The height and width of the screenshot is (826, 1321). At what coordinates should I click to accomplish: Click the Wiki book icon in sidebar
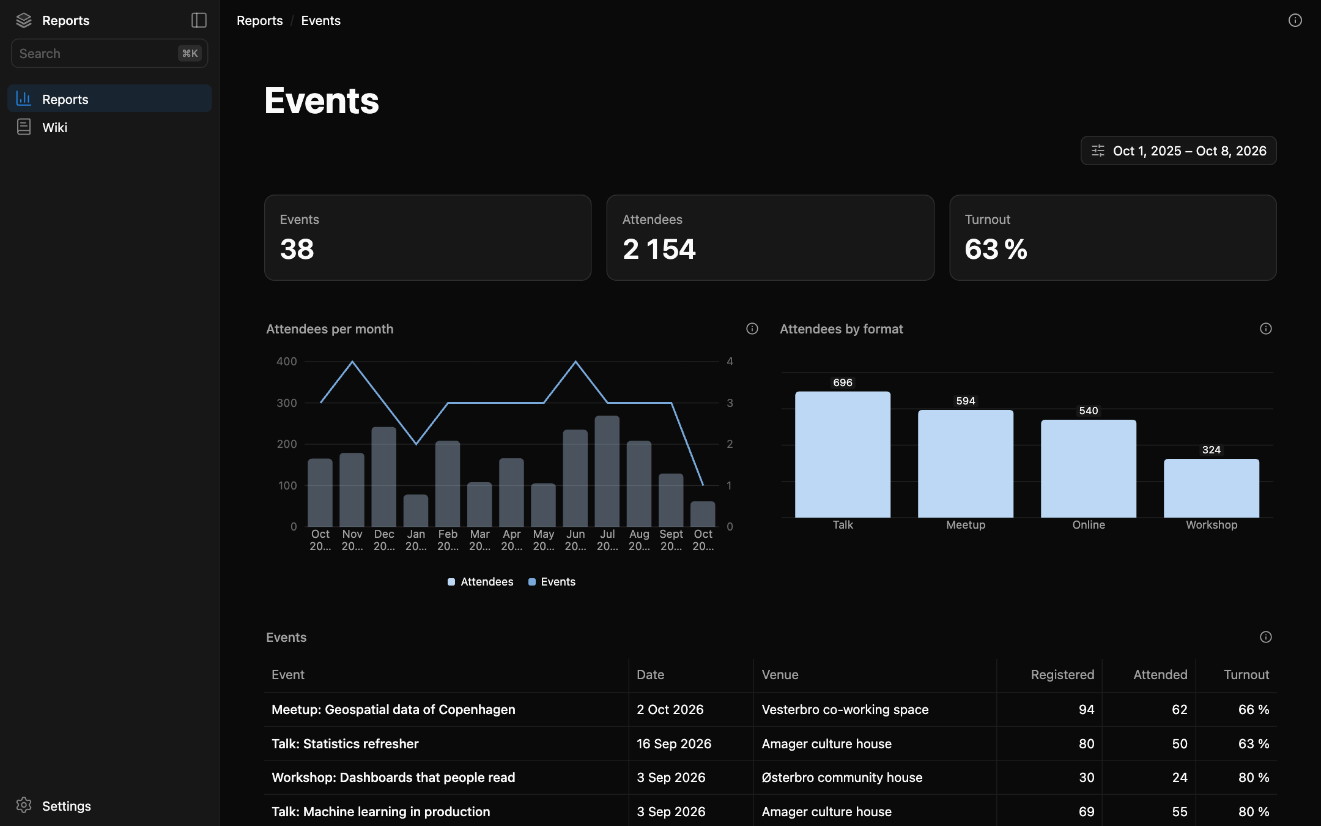[24, 127]
